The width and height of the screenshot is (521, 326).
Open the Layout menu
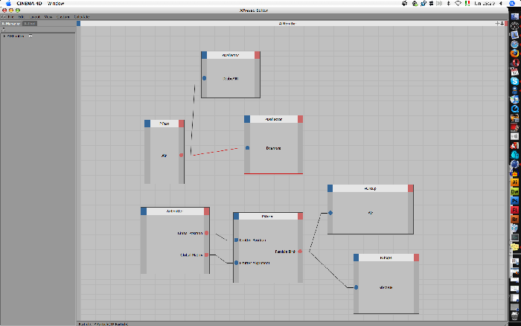(x=35, y=16)
